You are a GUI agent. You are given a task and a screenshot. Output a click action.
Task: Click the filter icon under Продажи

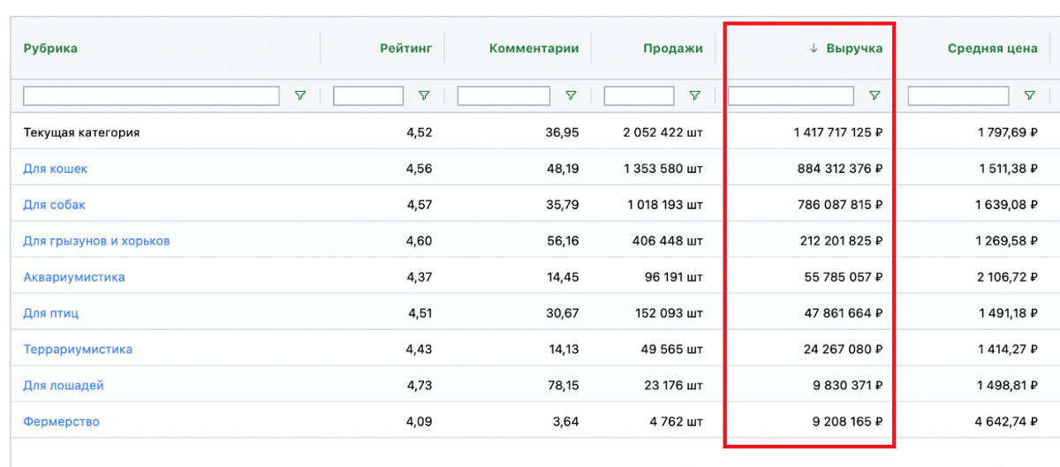click(694, 95)
